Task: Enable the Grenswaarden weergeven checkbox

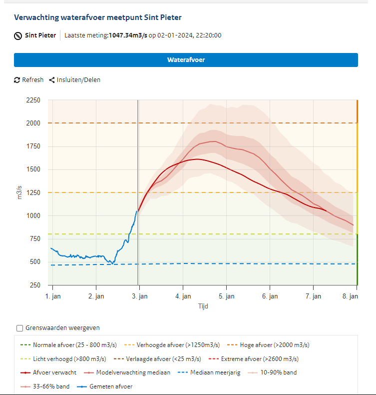Action: click(20, 328)
